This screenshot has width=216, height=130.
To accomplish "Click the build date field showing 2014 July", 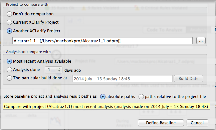I will [x=122, y=79].
